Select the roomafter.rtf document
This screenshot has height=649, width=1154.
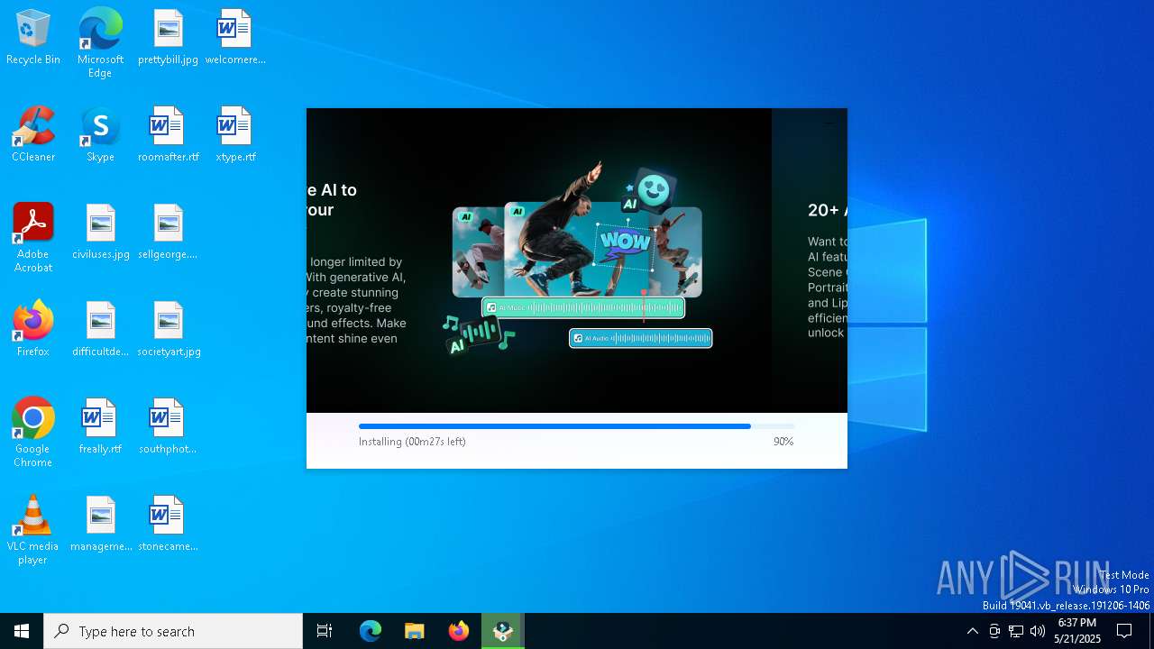tap(168, 134)
